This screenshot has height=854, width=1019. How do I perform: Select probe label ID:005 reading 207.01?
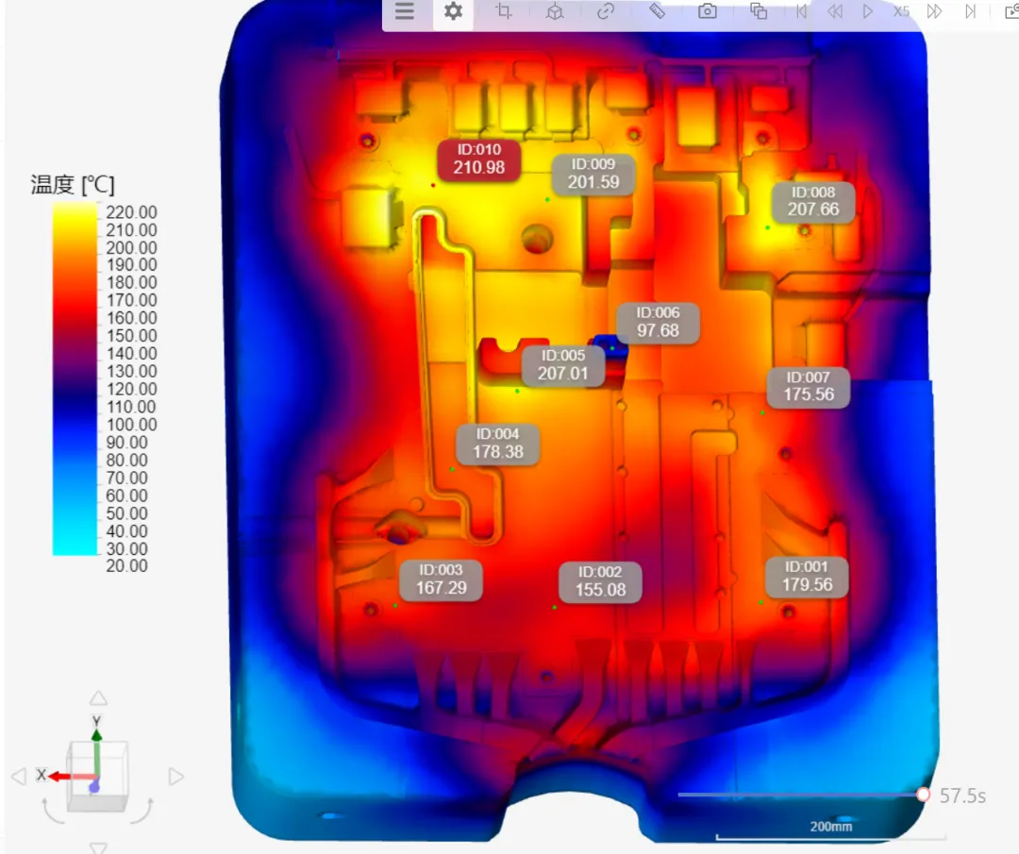563,364
